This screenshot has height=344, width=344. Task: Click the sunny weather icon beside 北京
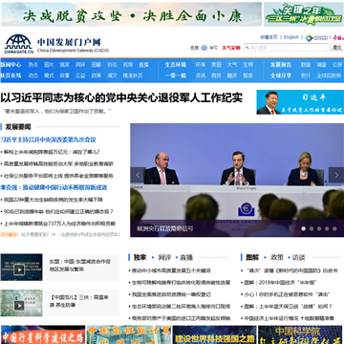pyautogui.click(x=204, y=48)
